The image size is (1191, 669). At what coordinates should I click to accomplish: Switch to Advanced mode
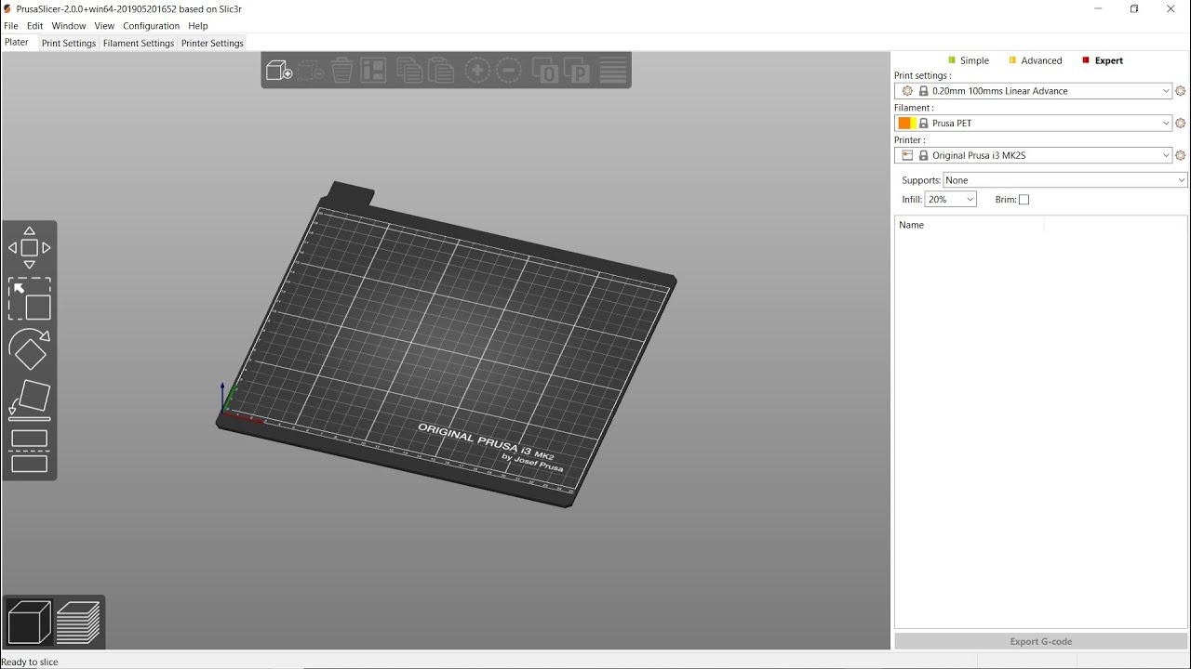coord(1035,60)
